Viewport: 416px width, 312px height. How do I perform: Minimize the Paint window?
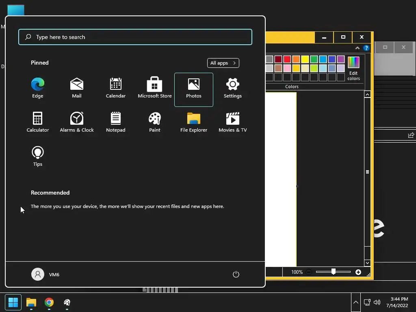click(324, 37)
